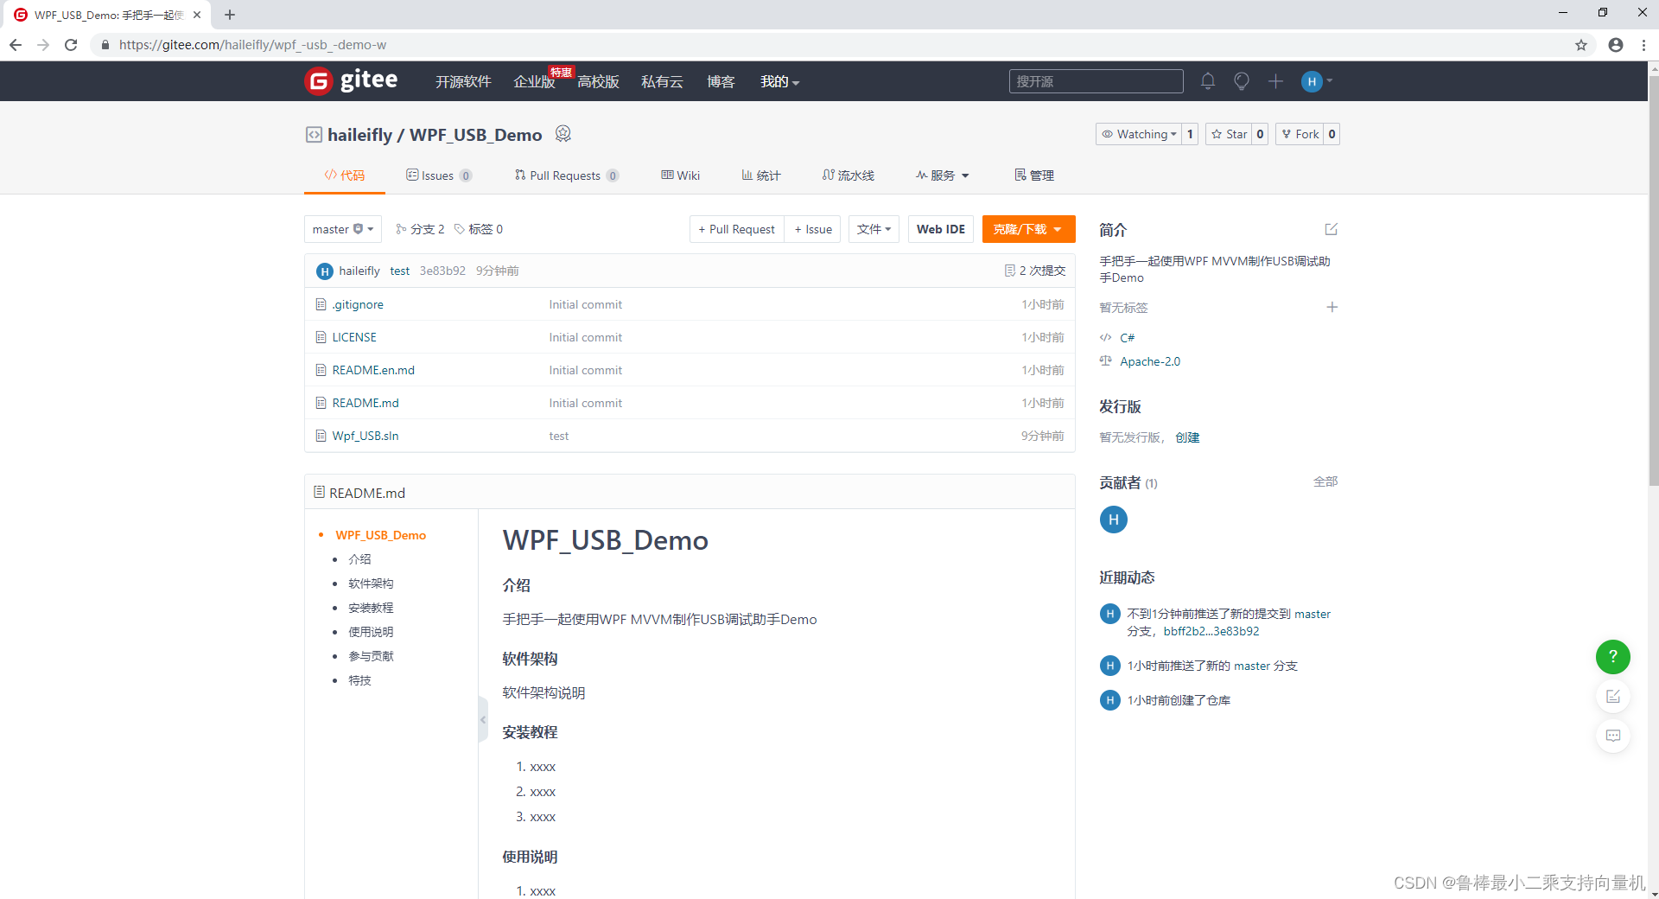Switch to the 代码 tab
The height and width of the screenshot is (899, 1659).
(345, 175)
